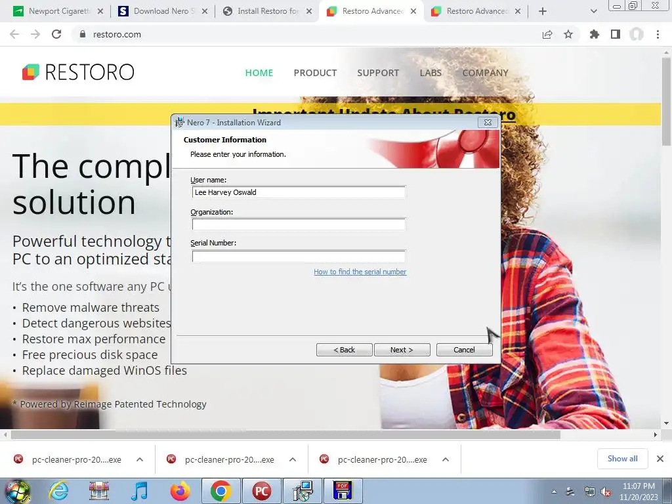Image resolution: width=672 pixels, height=504 pixels.
Task: Open LABS in Restoro navigation
Action: click(430, 73)
